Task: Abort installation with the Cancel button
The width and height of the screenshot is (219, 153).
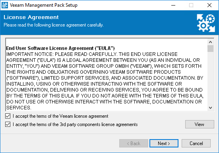Action: pyautogui.click(x=196, y=143)
